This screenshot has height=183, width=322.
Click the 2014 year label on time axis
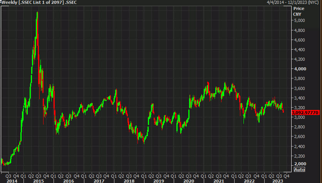coord(12,181)
